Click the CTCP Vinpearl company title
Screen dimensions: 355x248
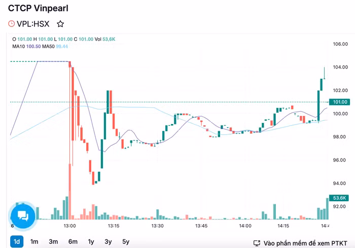39,9
